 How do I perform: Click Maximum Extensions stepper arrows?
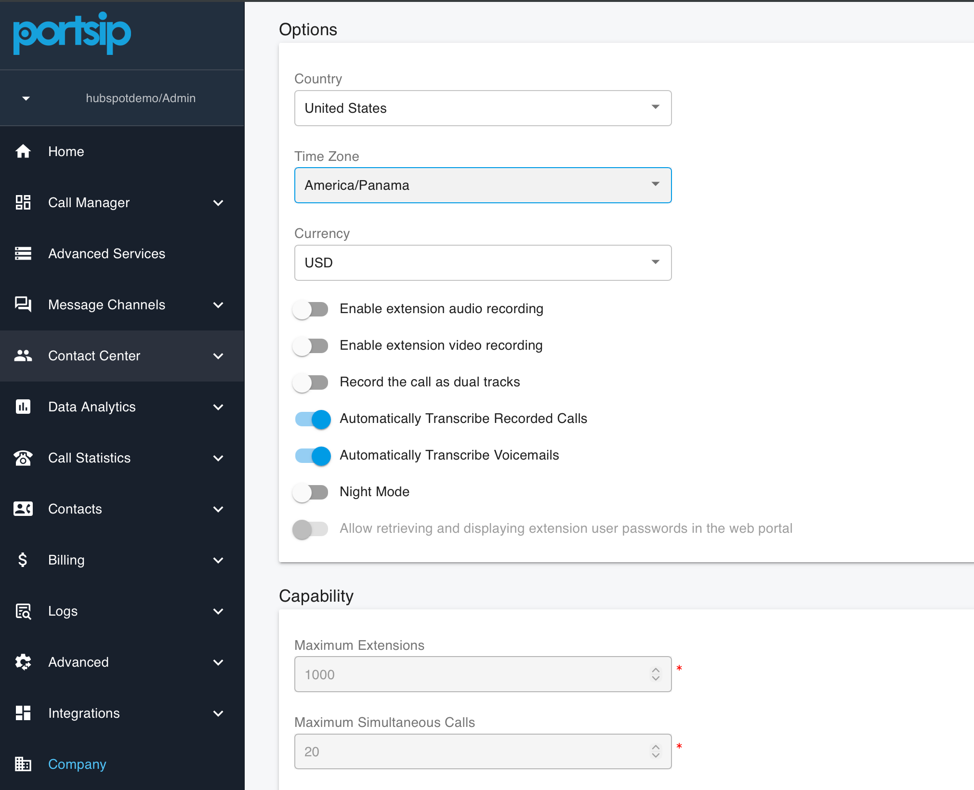pyautogui.click(x=656, y=674)
